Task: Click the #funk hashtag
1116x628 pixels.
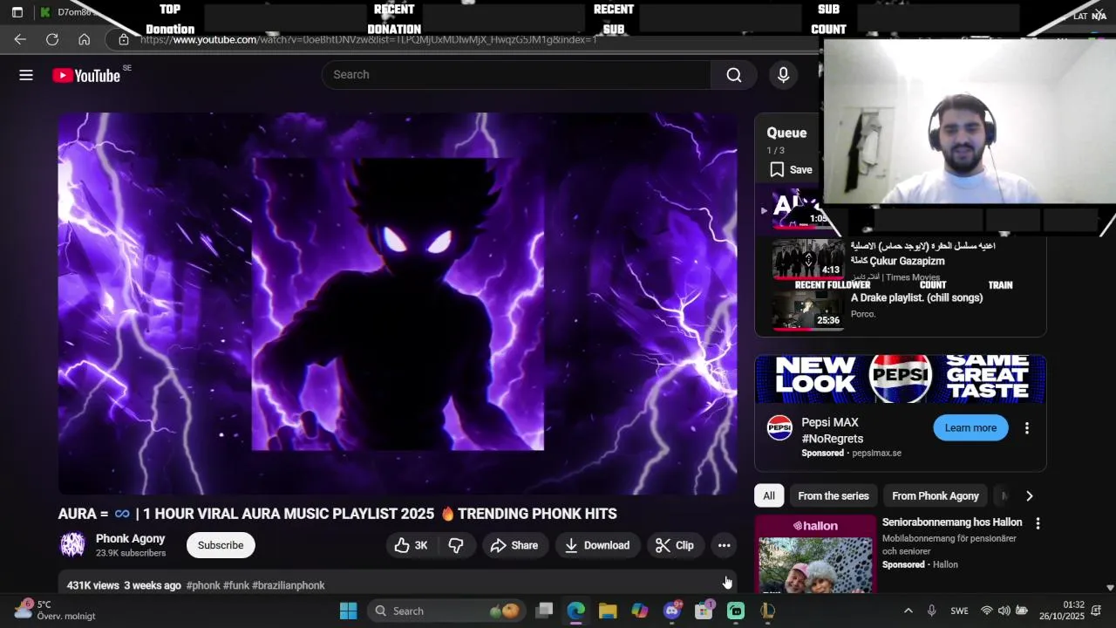Action: click(235, 585)
